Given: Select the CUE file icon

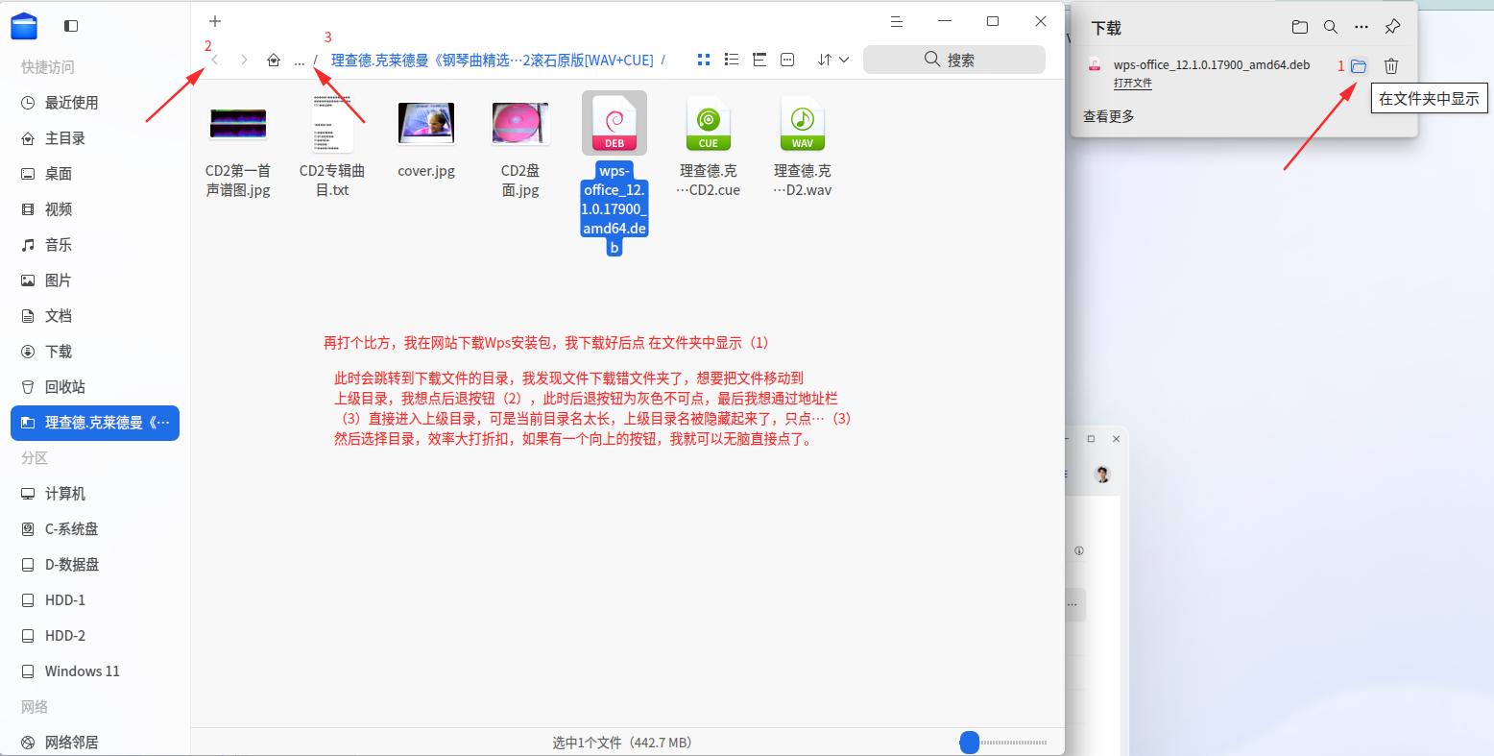Looking at the screenshot, I should click(709, 123).
